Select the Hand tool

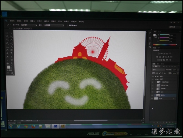click(x=8, y=63)
